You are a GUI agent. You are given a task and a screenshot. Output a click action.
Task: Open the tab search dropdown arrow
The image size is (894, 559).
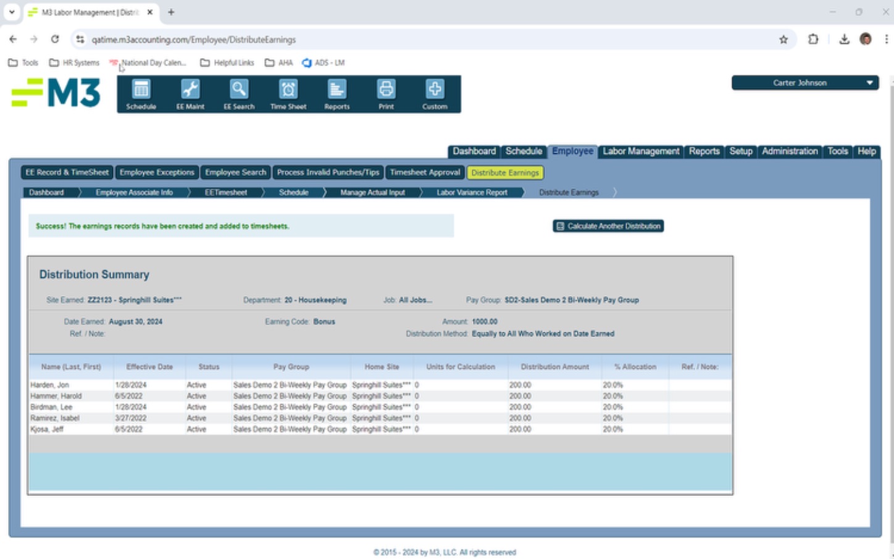[12, 12]
